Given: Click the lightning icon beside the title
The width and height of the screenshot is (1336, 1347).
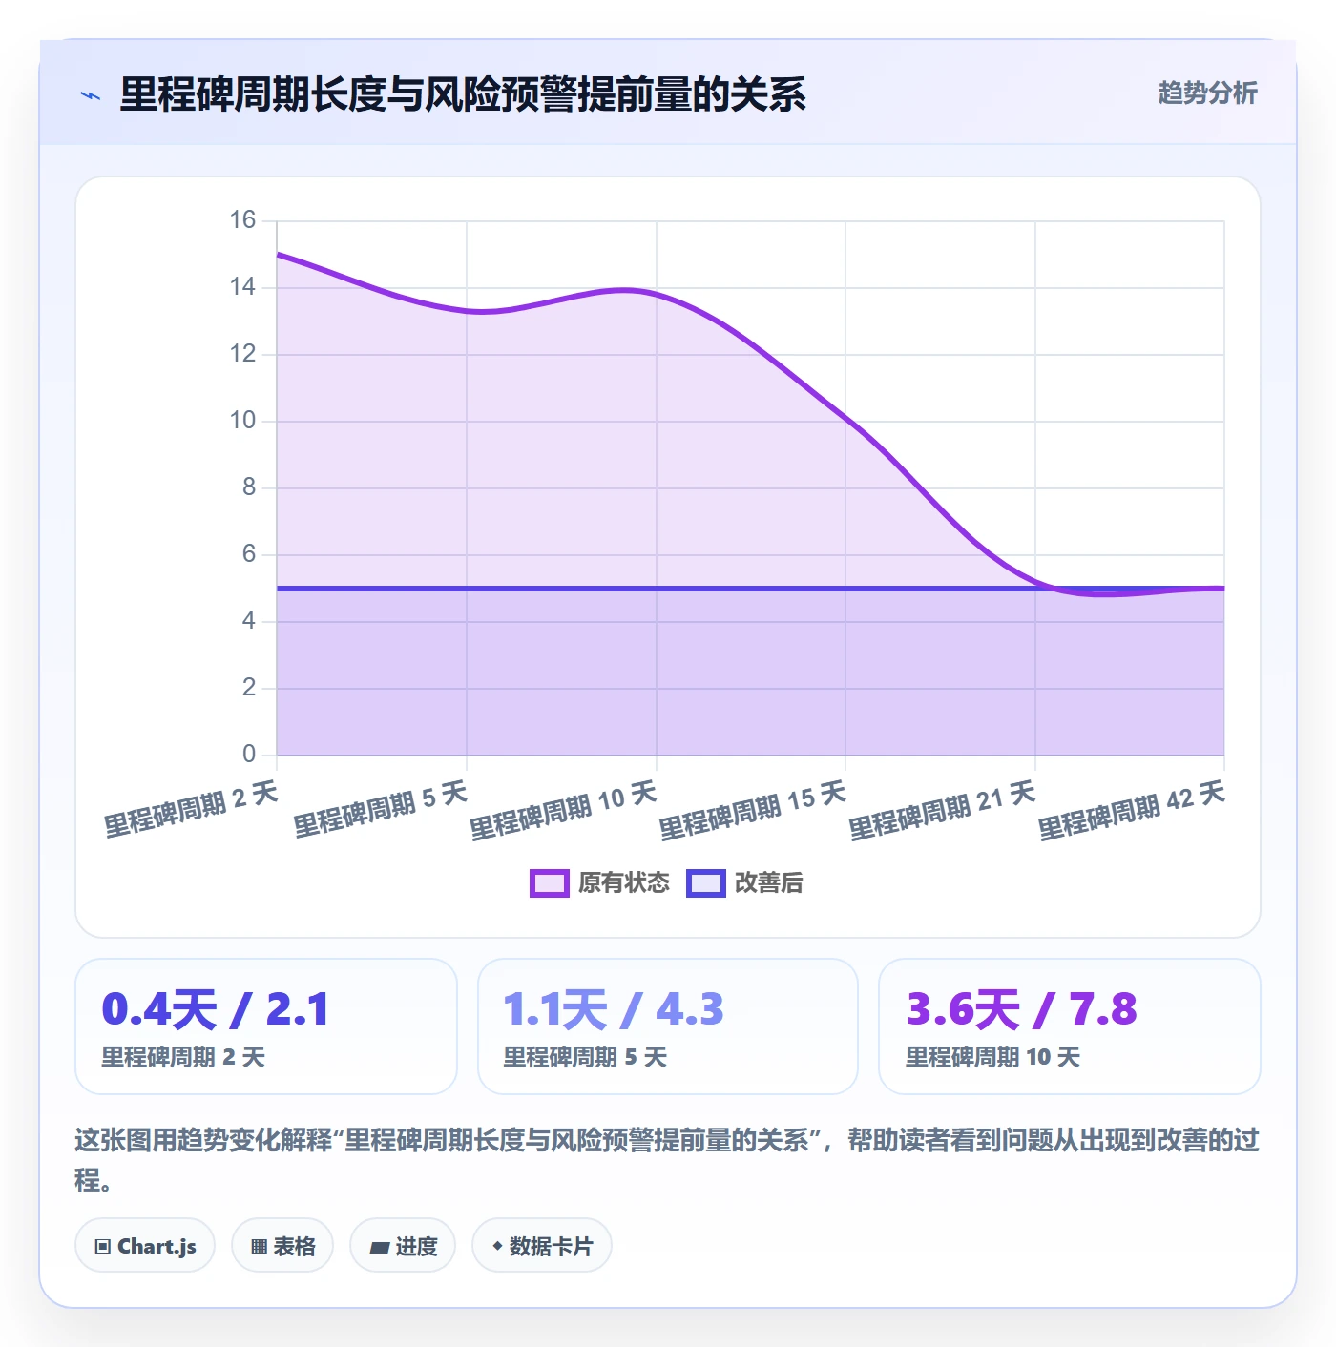Looking at the screenshot, I should pos(91,95).
